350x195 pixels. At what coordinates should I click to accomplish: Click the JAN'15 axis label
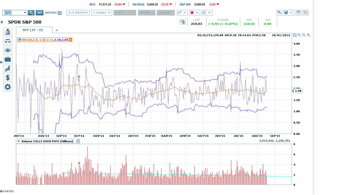133,136
